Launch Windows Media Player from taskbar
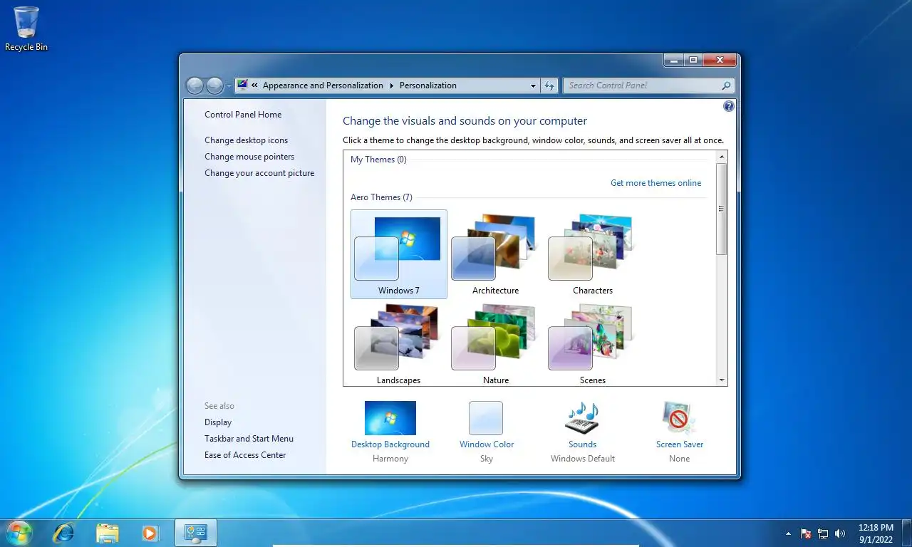Screen dimensions: 912x547 click(x=150, y=533)
